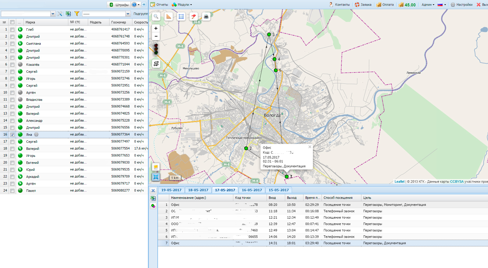This screenshot has height=268, width=488.
Task: Click the gear icon next to Яна
Action: [36, 134]
